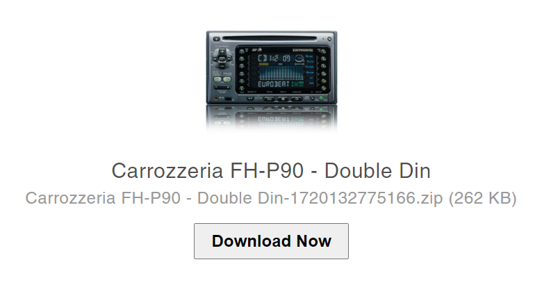Click the mirrored EUROBEAT reflection below stereo
Viewport: 542px width, 294px height.
click(x=274, y=119)
